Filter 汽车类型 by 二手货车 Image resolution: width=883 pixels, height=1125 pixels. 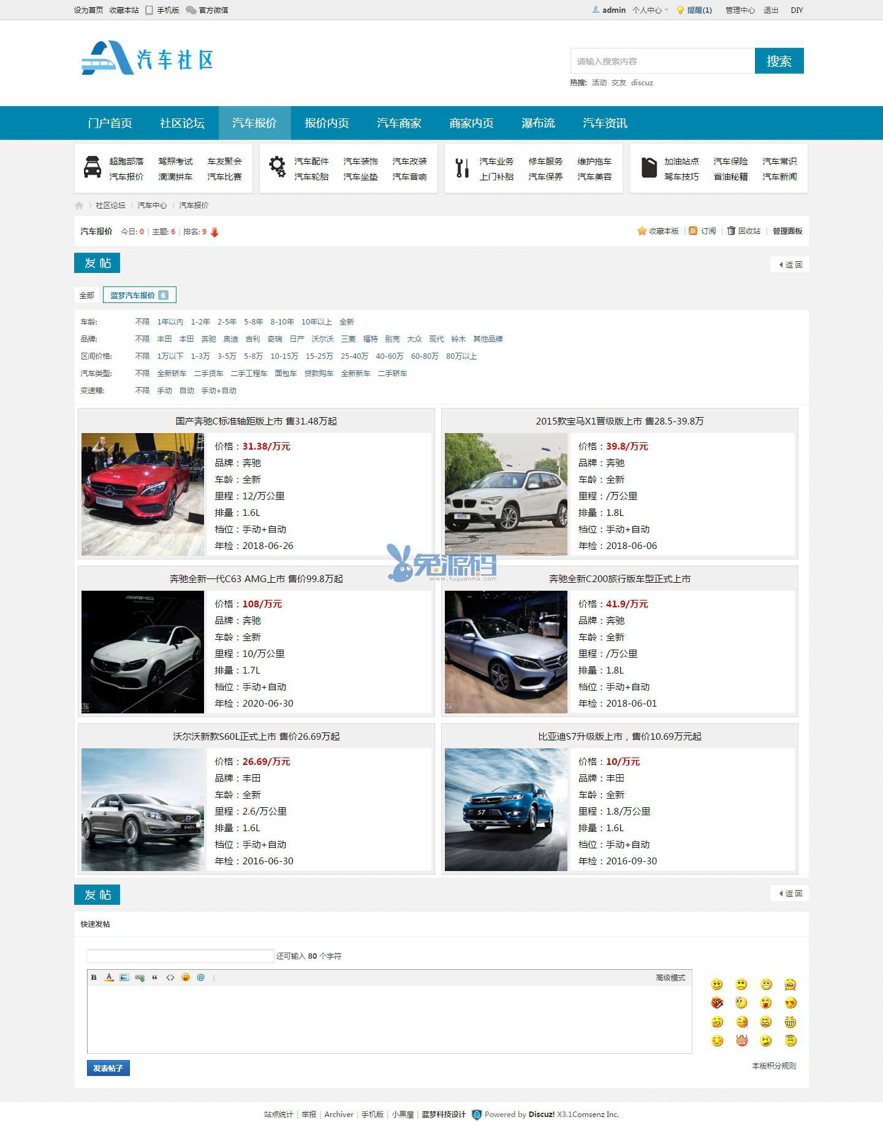coord(209,373)
